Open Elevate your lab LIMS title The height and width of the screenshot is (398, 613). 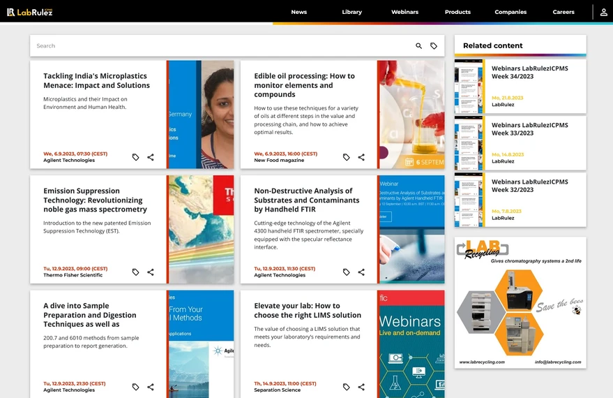pos(308,310)
